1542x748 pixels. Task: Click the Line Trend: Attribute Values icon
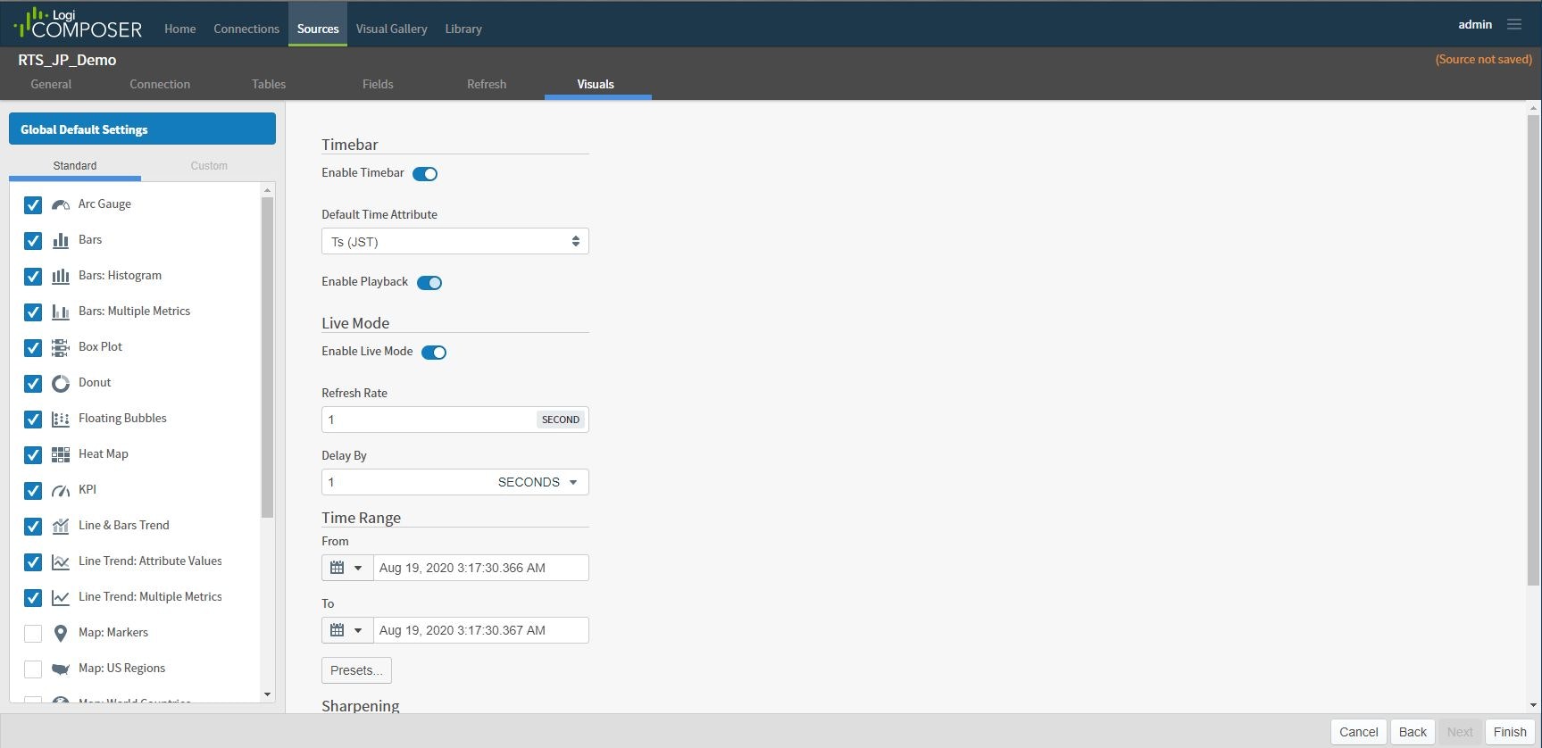tap(61, 561)
